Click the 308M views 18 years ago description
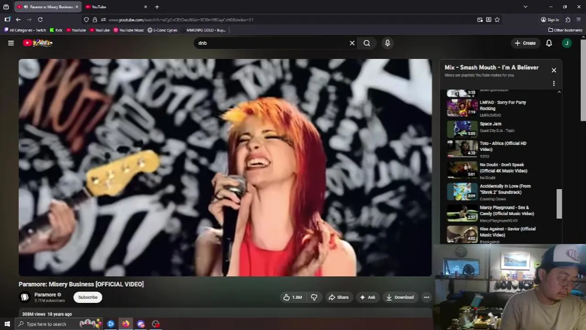 tap(47, 314)
